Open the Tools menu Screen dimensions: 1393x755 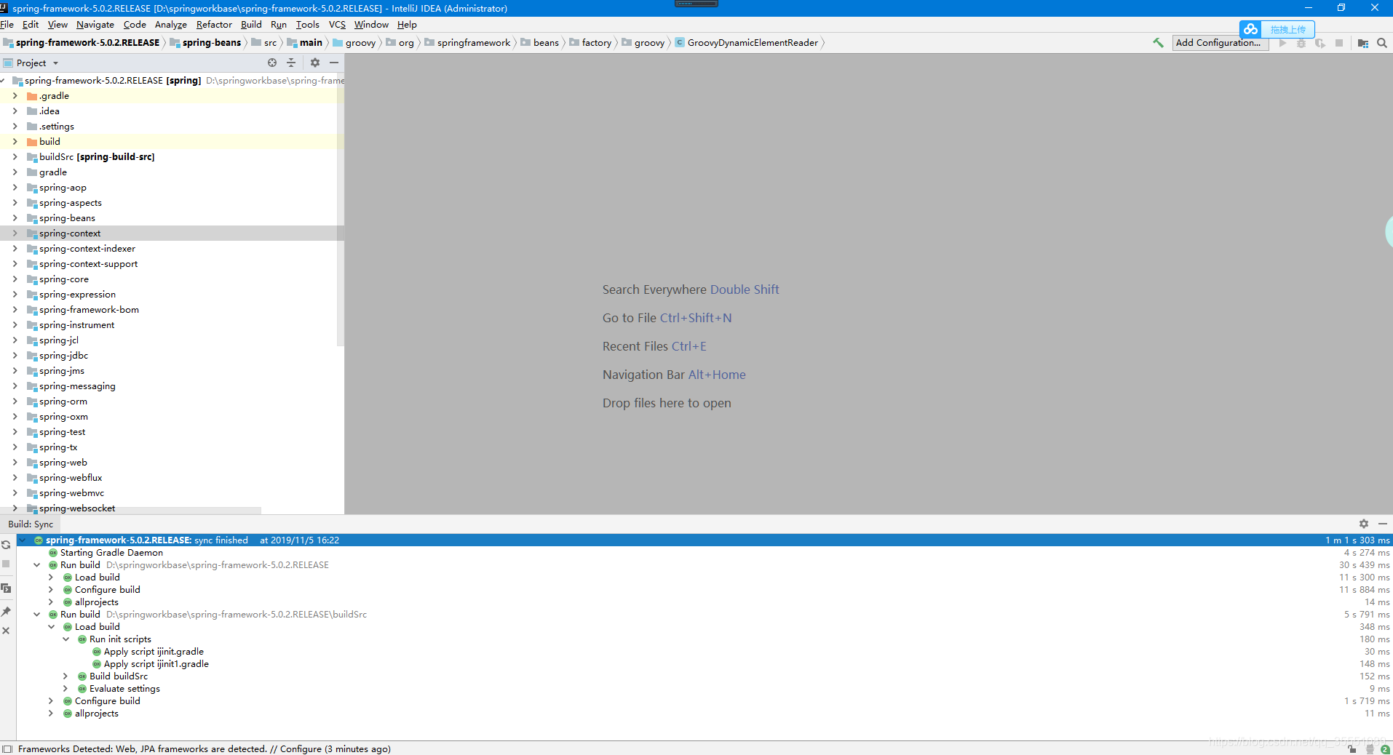(307, 25)
